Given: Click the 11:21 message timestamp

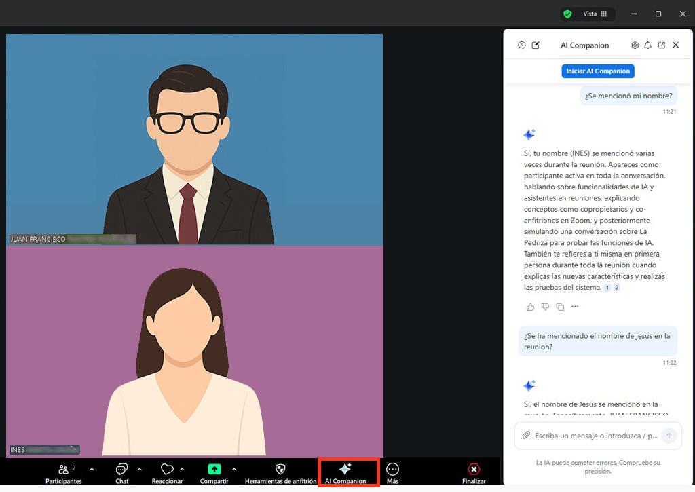Looking at the screenshot, I should coord(669,112).
